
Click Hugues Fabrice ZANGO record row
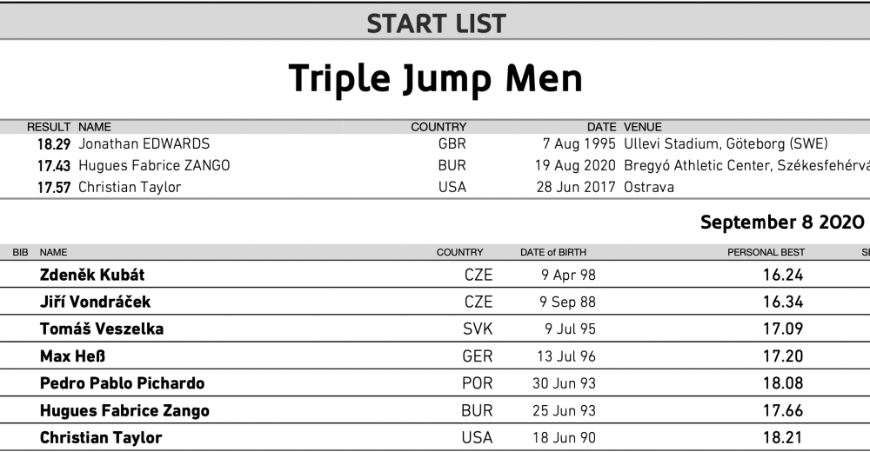pos(435,165)
